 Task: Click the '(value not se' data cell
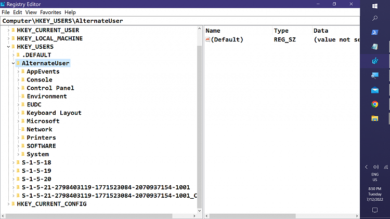point(336,39)
